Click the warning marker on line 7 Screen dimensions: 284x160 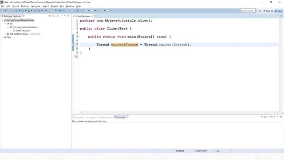[73, 44]
